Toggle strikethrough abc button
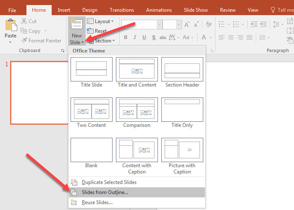Image resolution: width=294 pixels, height=210 pixels. coord(163,37)
